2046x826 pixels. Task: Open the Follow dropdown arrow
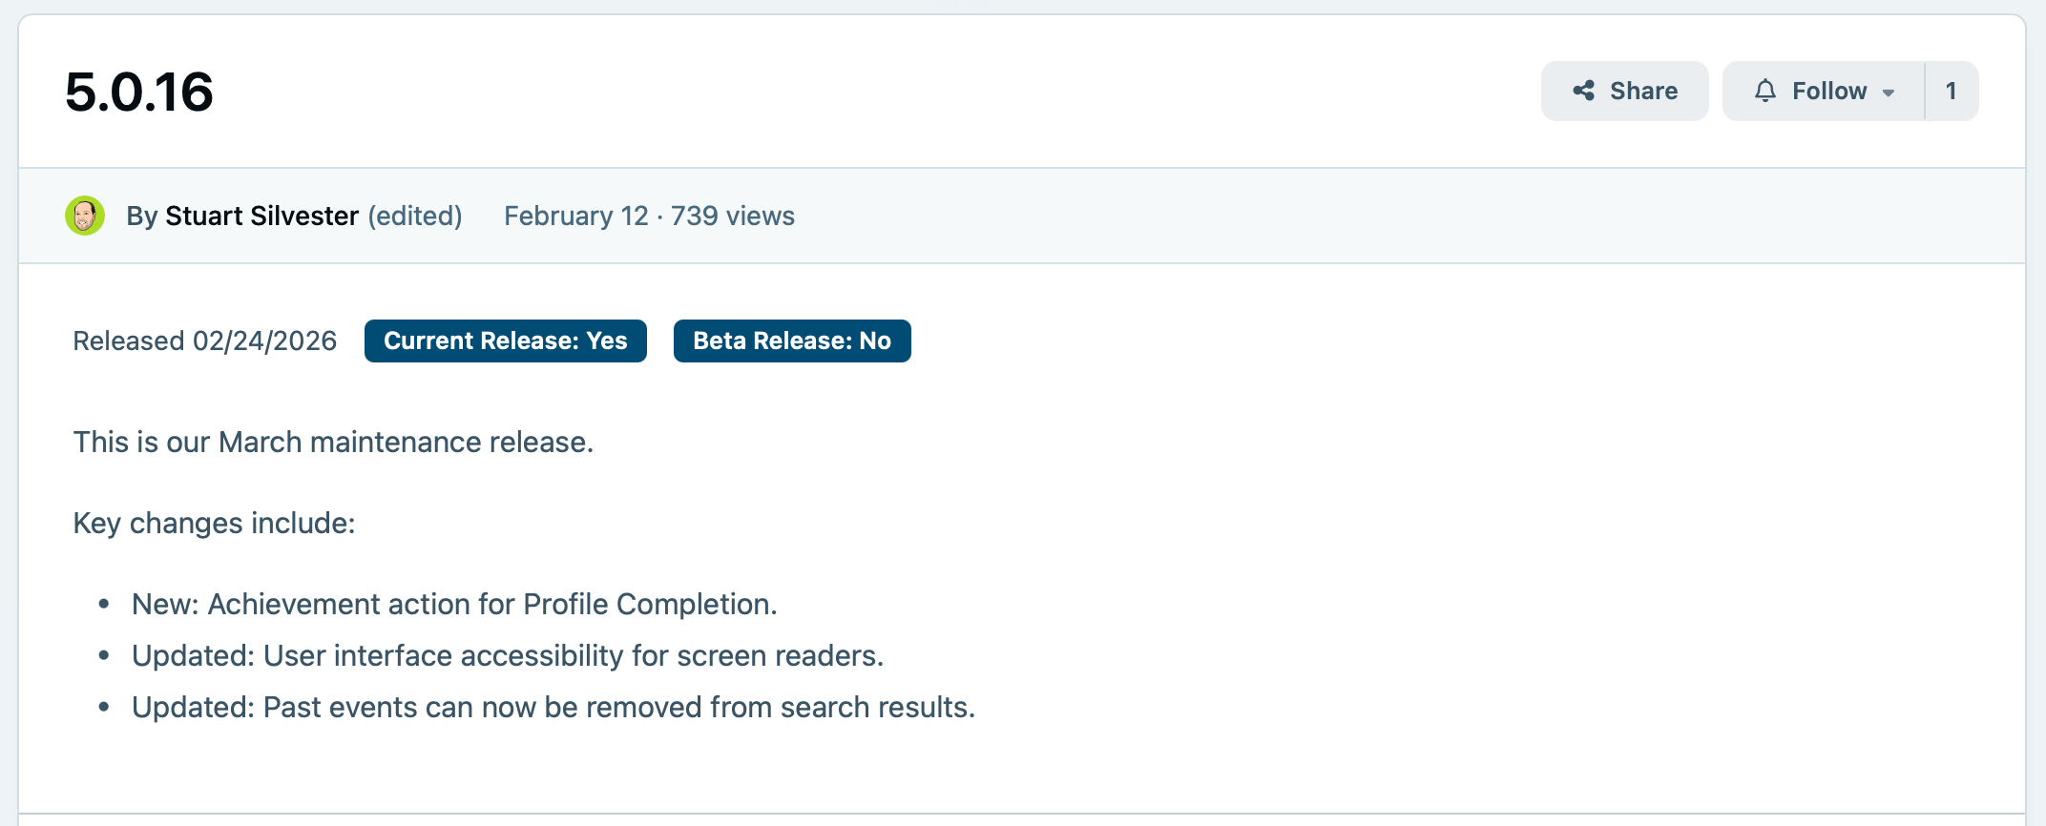click(1889, 93)
